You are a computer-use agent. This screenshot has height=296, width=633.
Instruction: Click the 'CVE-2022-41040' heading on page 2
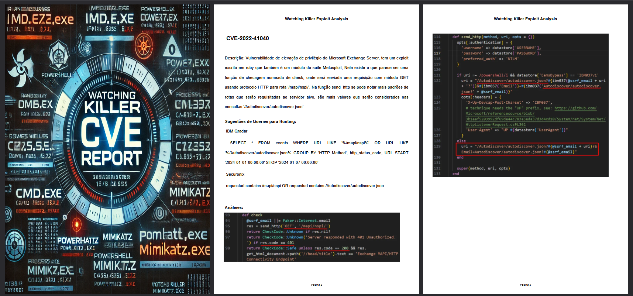pyautogui.click(x=247, y=38)
